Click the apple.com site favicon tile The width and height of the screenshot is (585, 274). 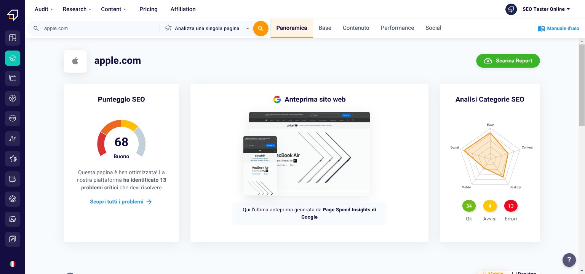pyautogui.click(x=75, y=61)
